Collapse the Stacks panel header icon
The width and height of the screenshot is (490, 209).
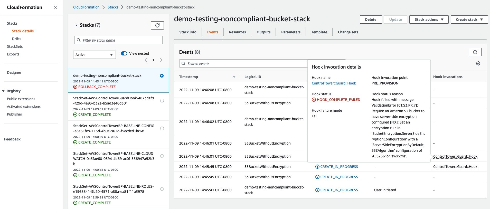76,25
